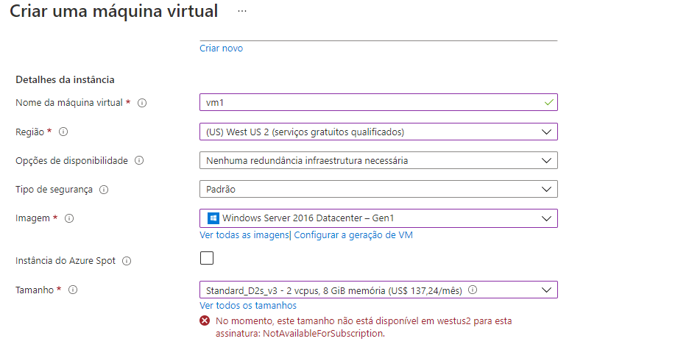Show info for Opções de disponibilidade
The image size is (689, 344).
pos(139,160)
